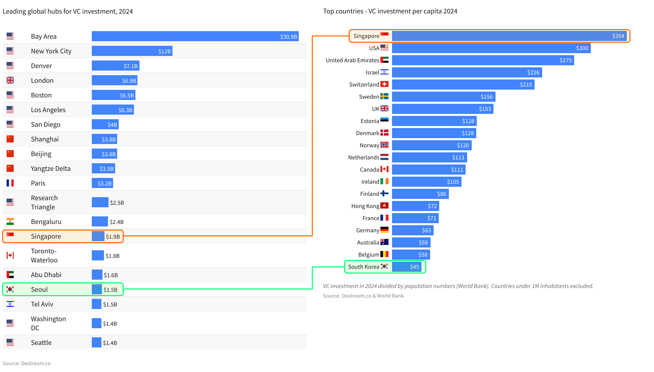Click the Switzerland flag in per capita chart
This screenshot has width=654, height=372.
tap(384, 84)
